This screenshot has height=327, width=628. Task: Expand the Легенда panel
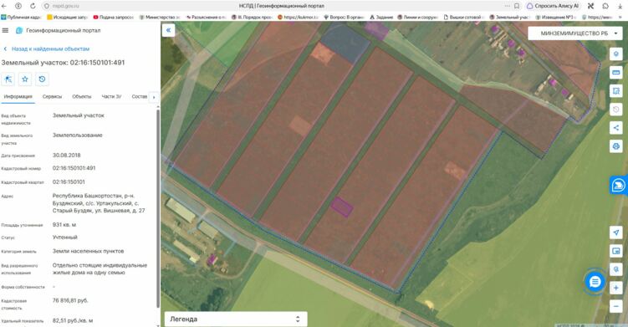236,319
